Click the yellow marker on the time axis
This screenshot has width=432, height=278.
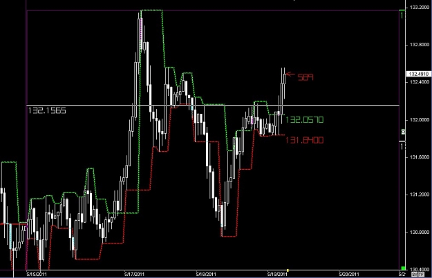(x=288, y=270)
